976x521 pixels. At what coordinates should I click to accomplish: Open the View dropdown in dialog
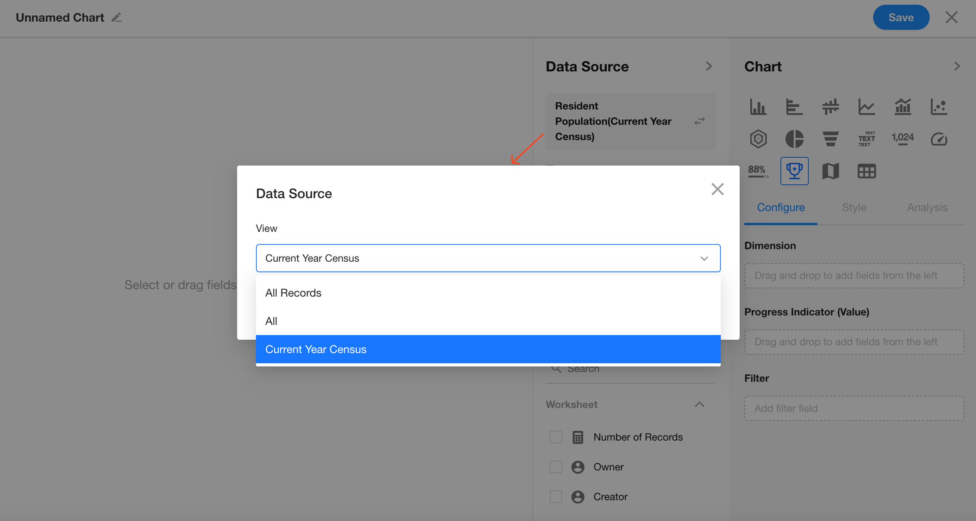pyautogui.click(x=488, y=258)
